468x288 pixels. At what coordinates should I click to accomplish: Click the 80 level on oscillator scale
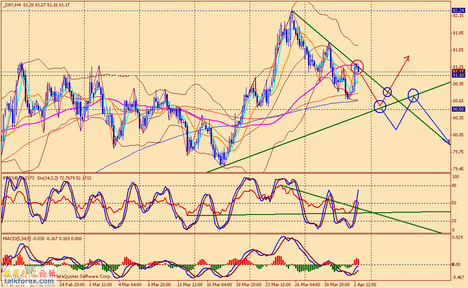coord(454,186)
